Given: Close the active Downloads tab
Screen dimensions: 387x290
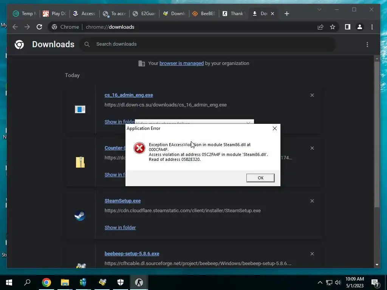Looking at the screenshot, I should click(272, 14).
